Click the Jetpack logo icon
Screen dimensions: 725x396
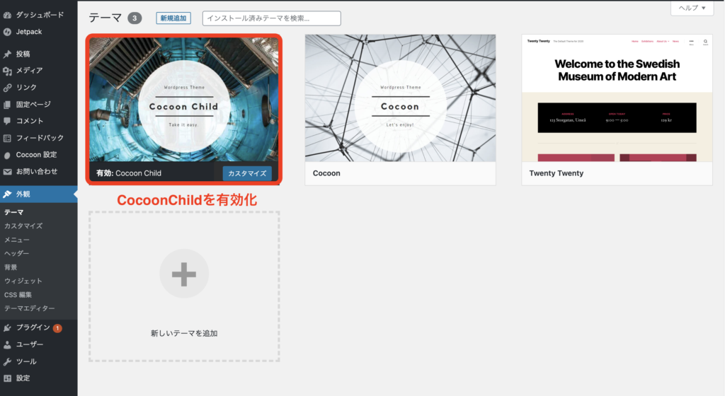pyautogui.click(x=7, y=32)
